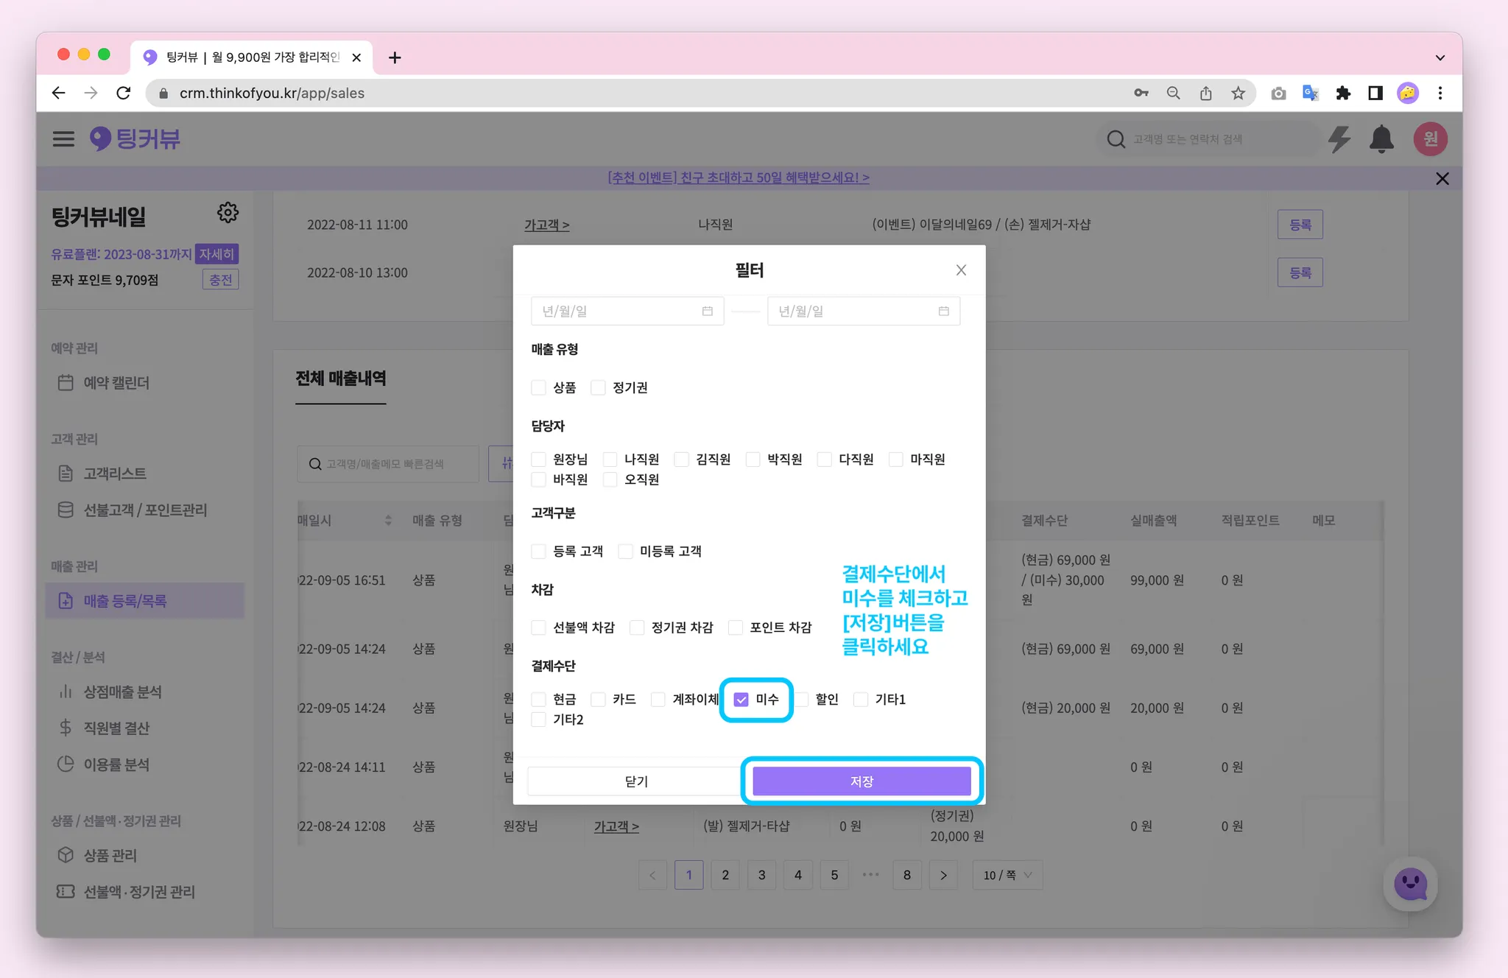Close the filter dialog with X

pos(961,270)
